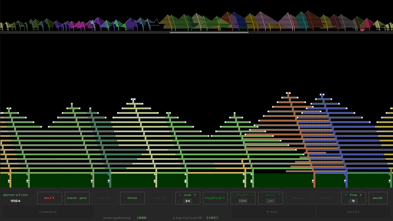This screenshot has width=393, height=221.
Task: Increase sun value with plus sign
Action: (195, 195)
